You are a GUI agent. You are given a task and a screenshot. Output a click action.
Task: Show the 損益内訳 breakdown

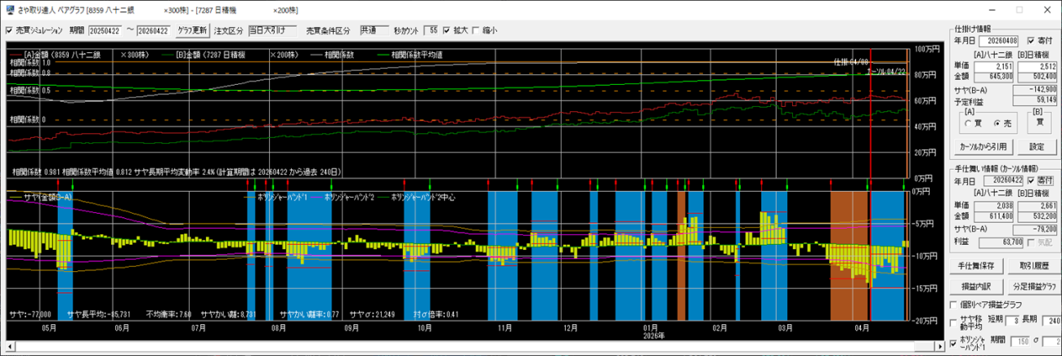tap(975, 287)
